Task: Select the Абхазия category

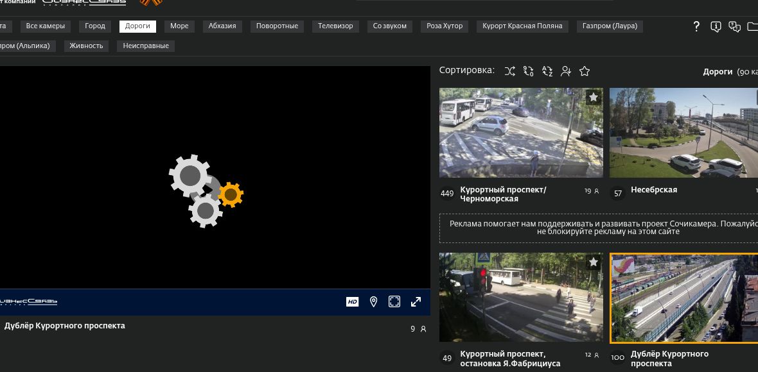Action: tap(222, 26)
